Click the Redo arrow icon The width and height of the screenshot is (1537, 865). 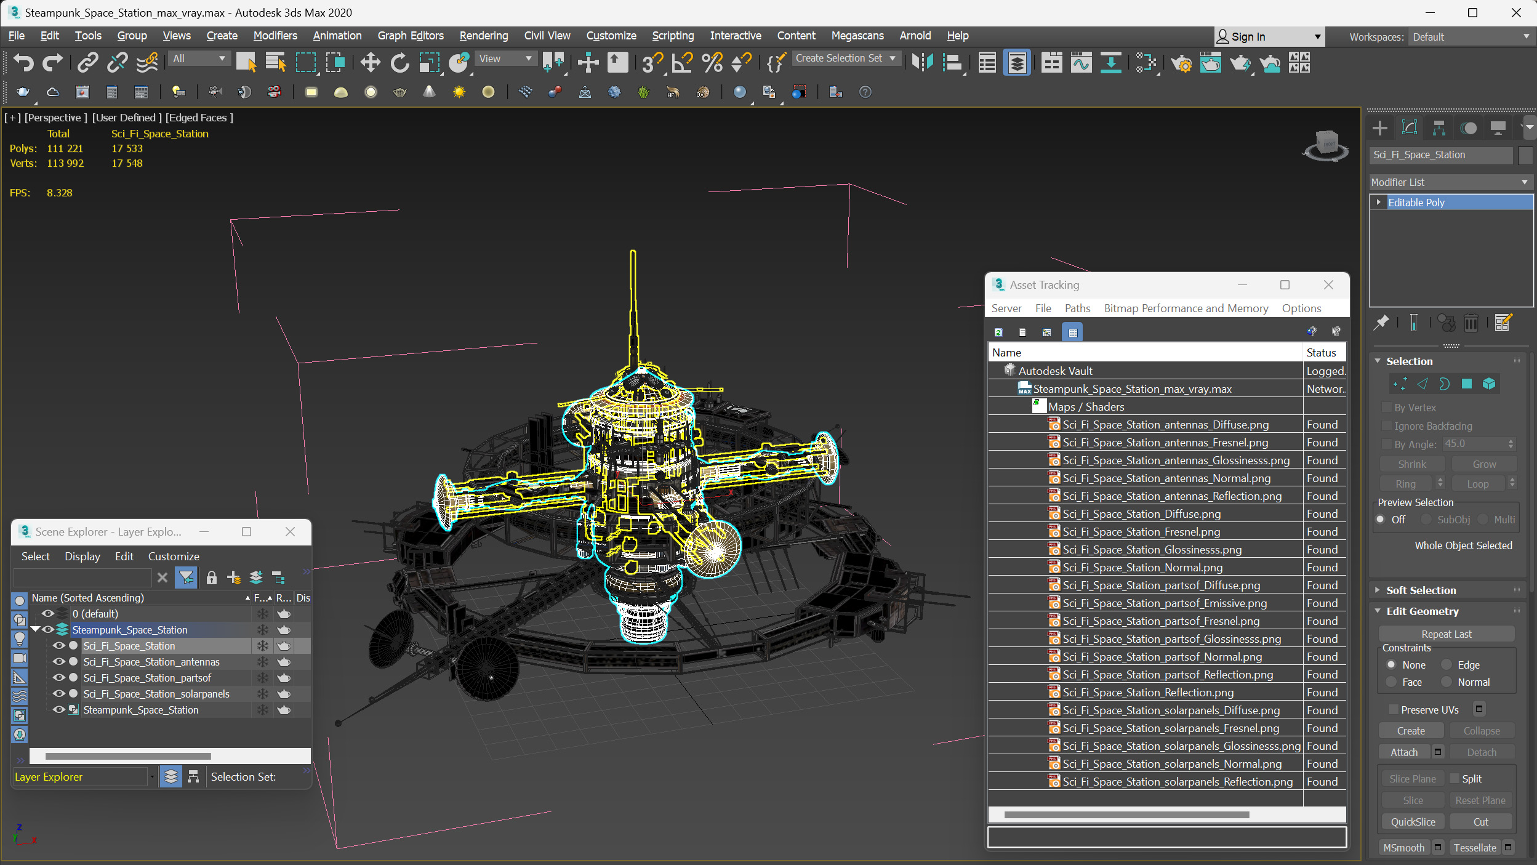pos(52,62)
